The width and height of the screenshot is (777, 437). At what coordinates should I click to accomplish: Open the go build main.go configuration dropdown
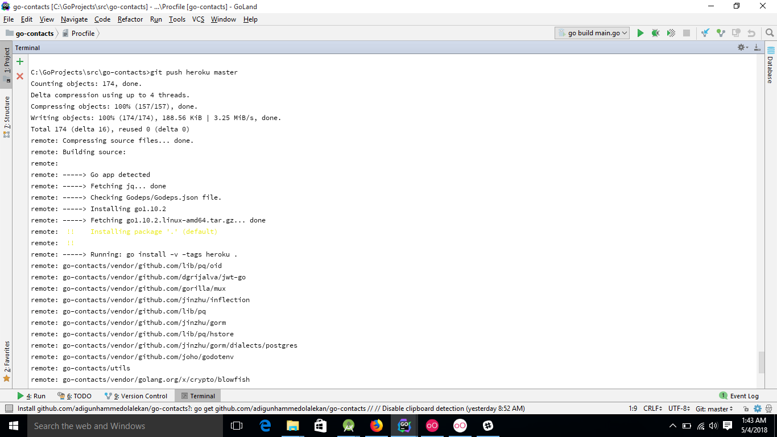(592, 33)
